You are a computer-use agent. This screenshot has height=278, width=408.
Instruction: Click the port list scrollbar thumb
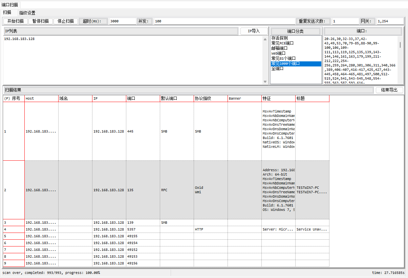pyautogui.click(x=400, y=45)
